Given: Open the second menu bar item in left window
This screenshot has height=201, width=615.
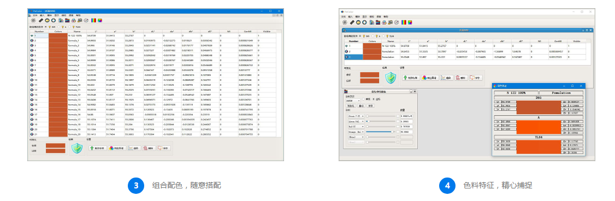Looking at the screenshot, I should click(x=42, y=15).
